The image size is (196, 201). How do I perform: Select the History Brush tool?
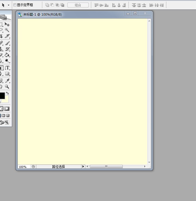tap(7, 49)
